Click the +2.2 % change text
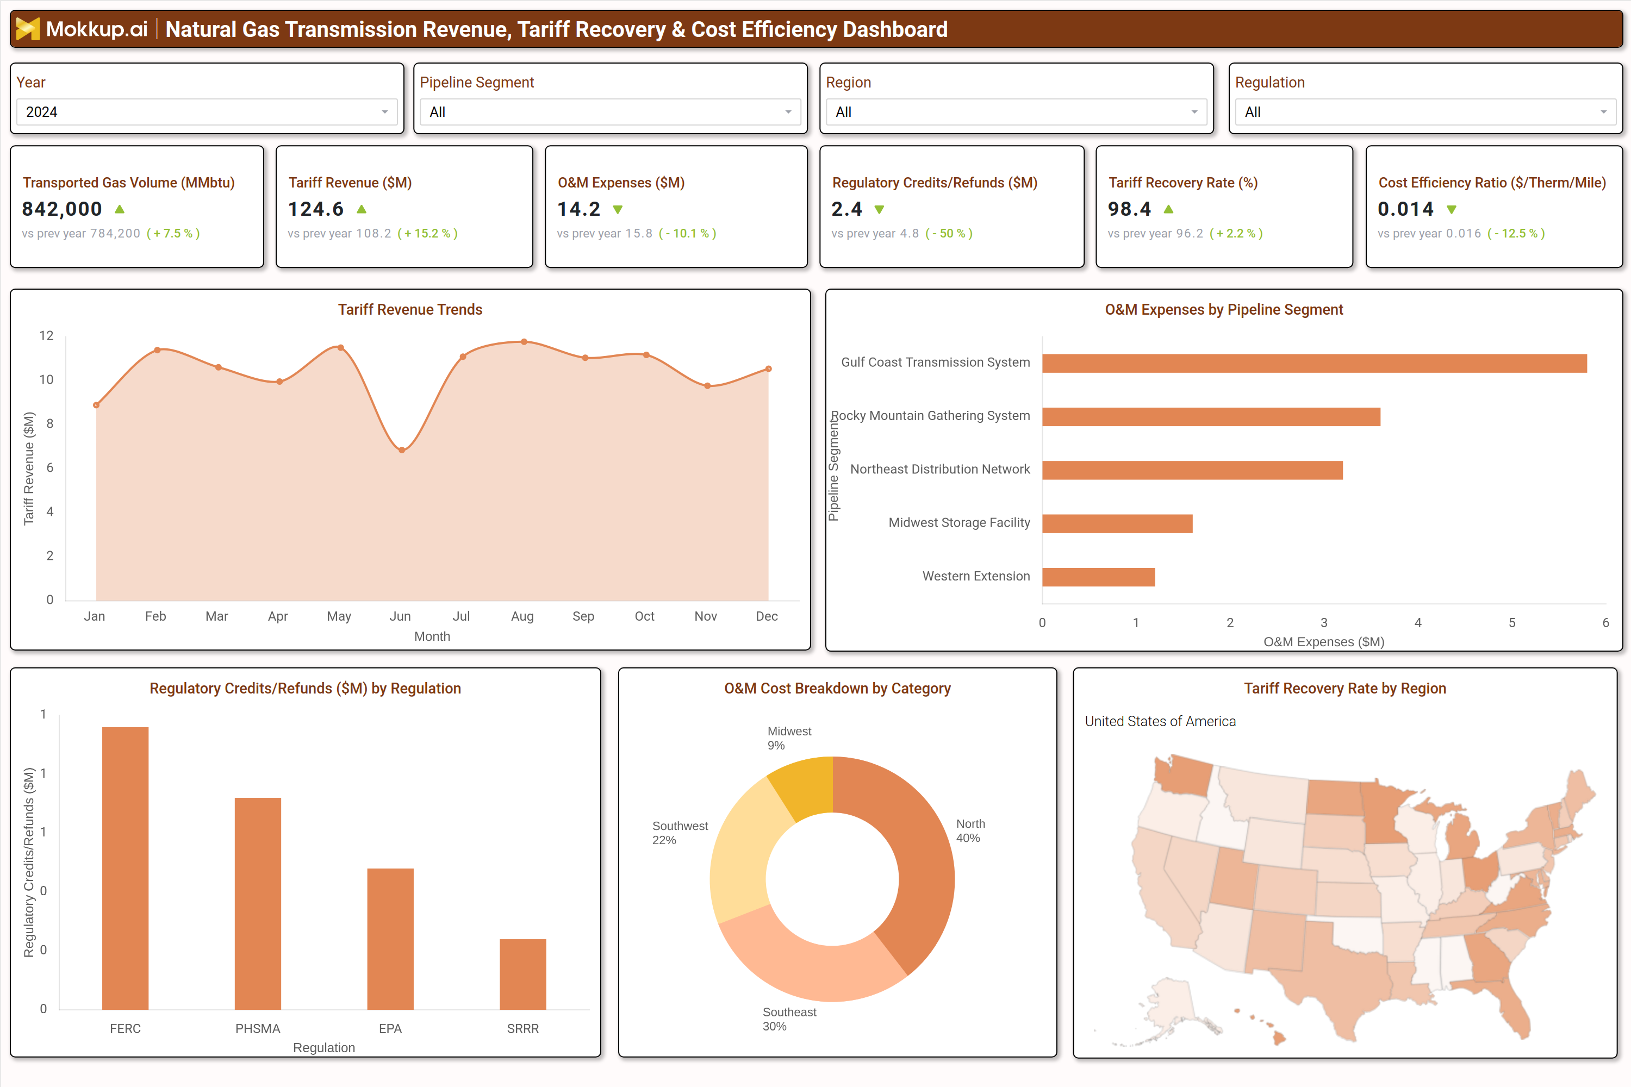 tap(1236, 234)
